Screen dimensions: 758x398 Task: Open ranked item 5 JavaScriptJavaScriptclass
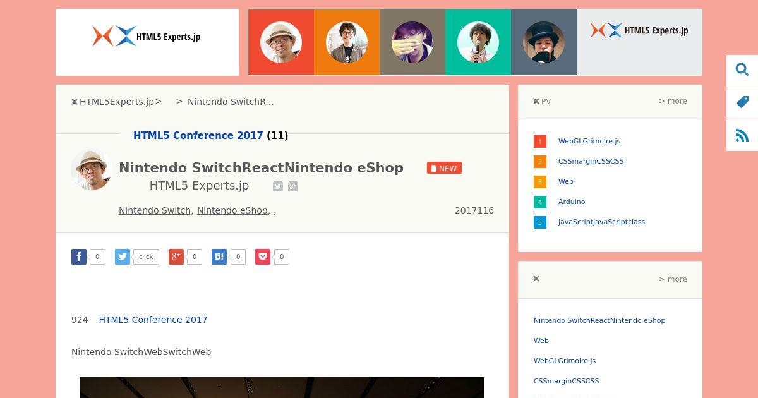601,222
